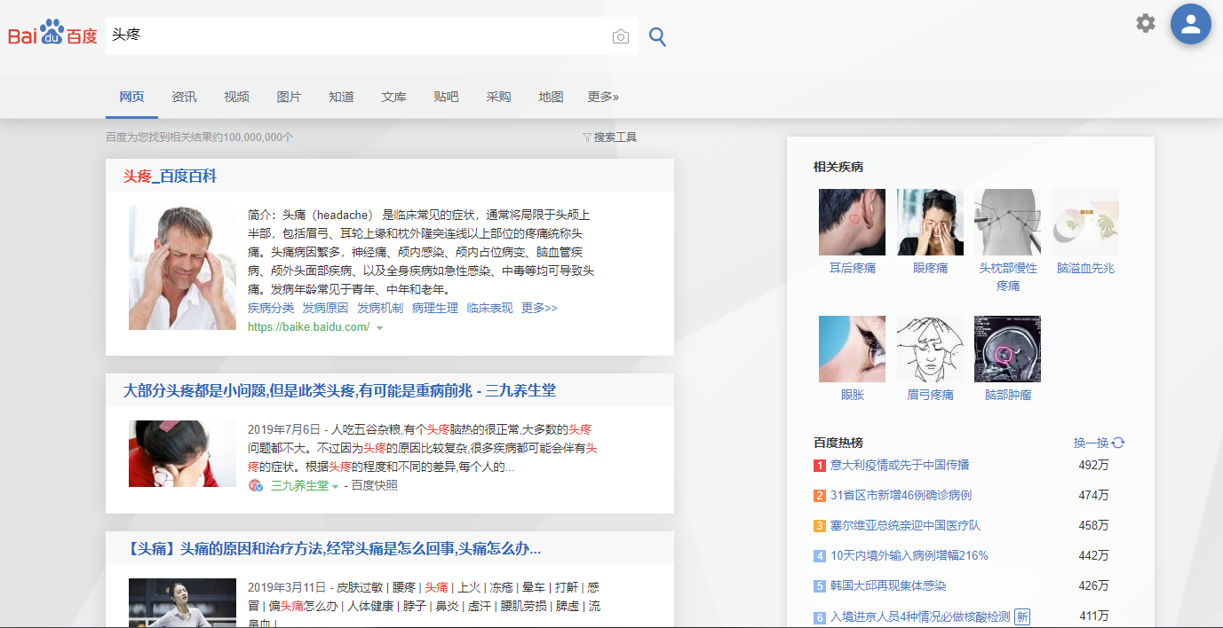Click the 三九养生堂 source badge icon
Viewport: 1223px width, 628px height.
[x=256, y=485]
